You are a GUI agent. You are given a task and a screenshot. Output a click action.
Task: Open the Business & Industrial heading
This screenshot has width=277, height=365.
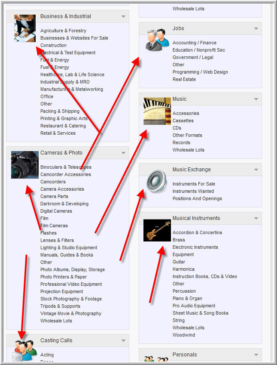66,16
